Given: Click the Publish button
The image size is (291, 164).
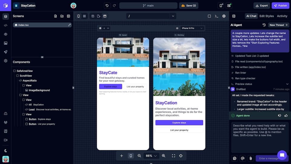Looking at the screenshot, I should tap(280, 5).
